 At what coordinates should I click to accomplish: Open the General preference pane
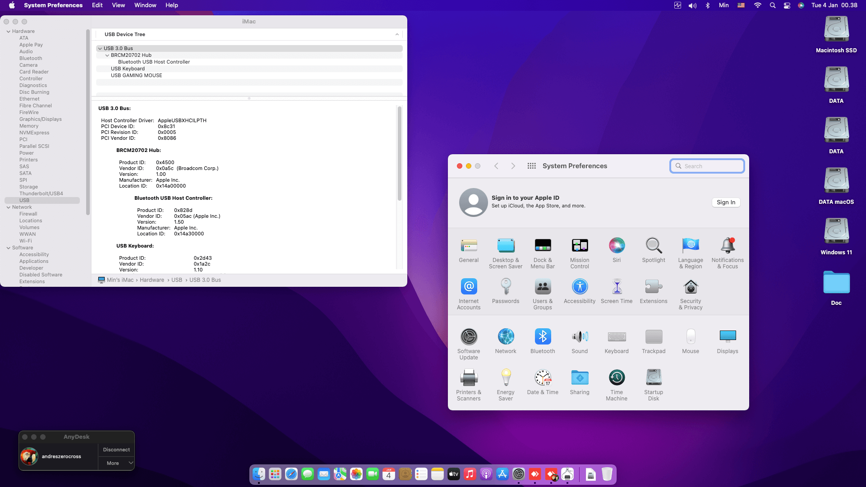coord(469,251)
